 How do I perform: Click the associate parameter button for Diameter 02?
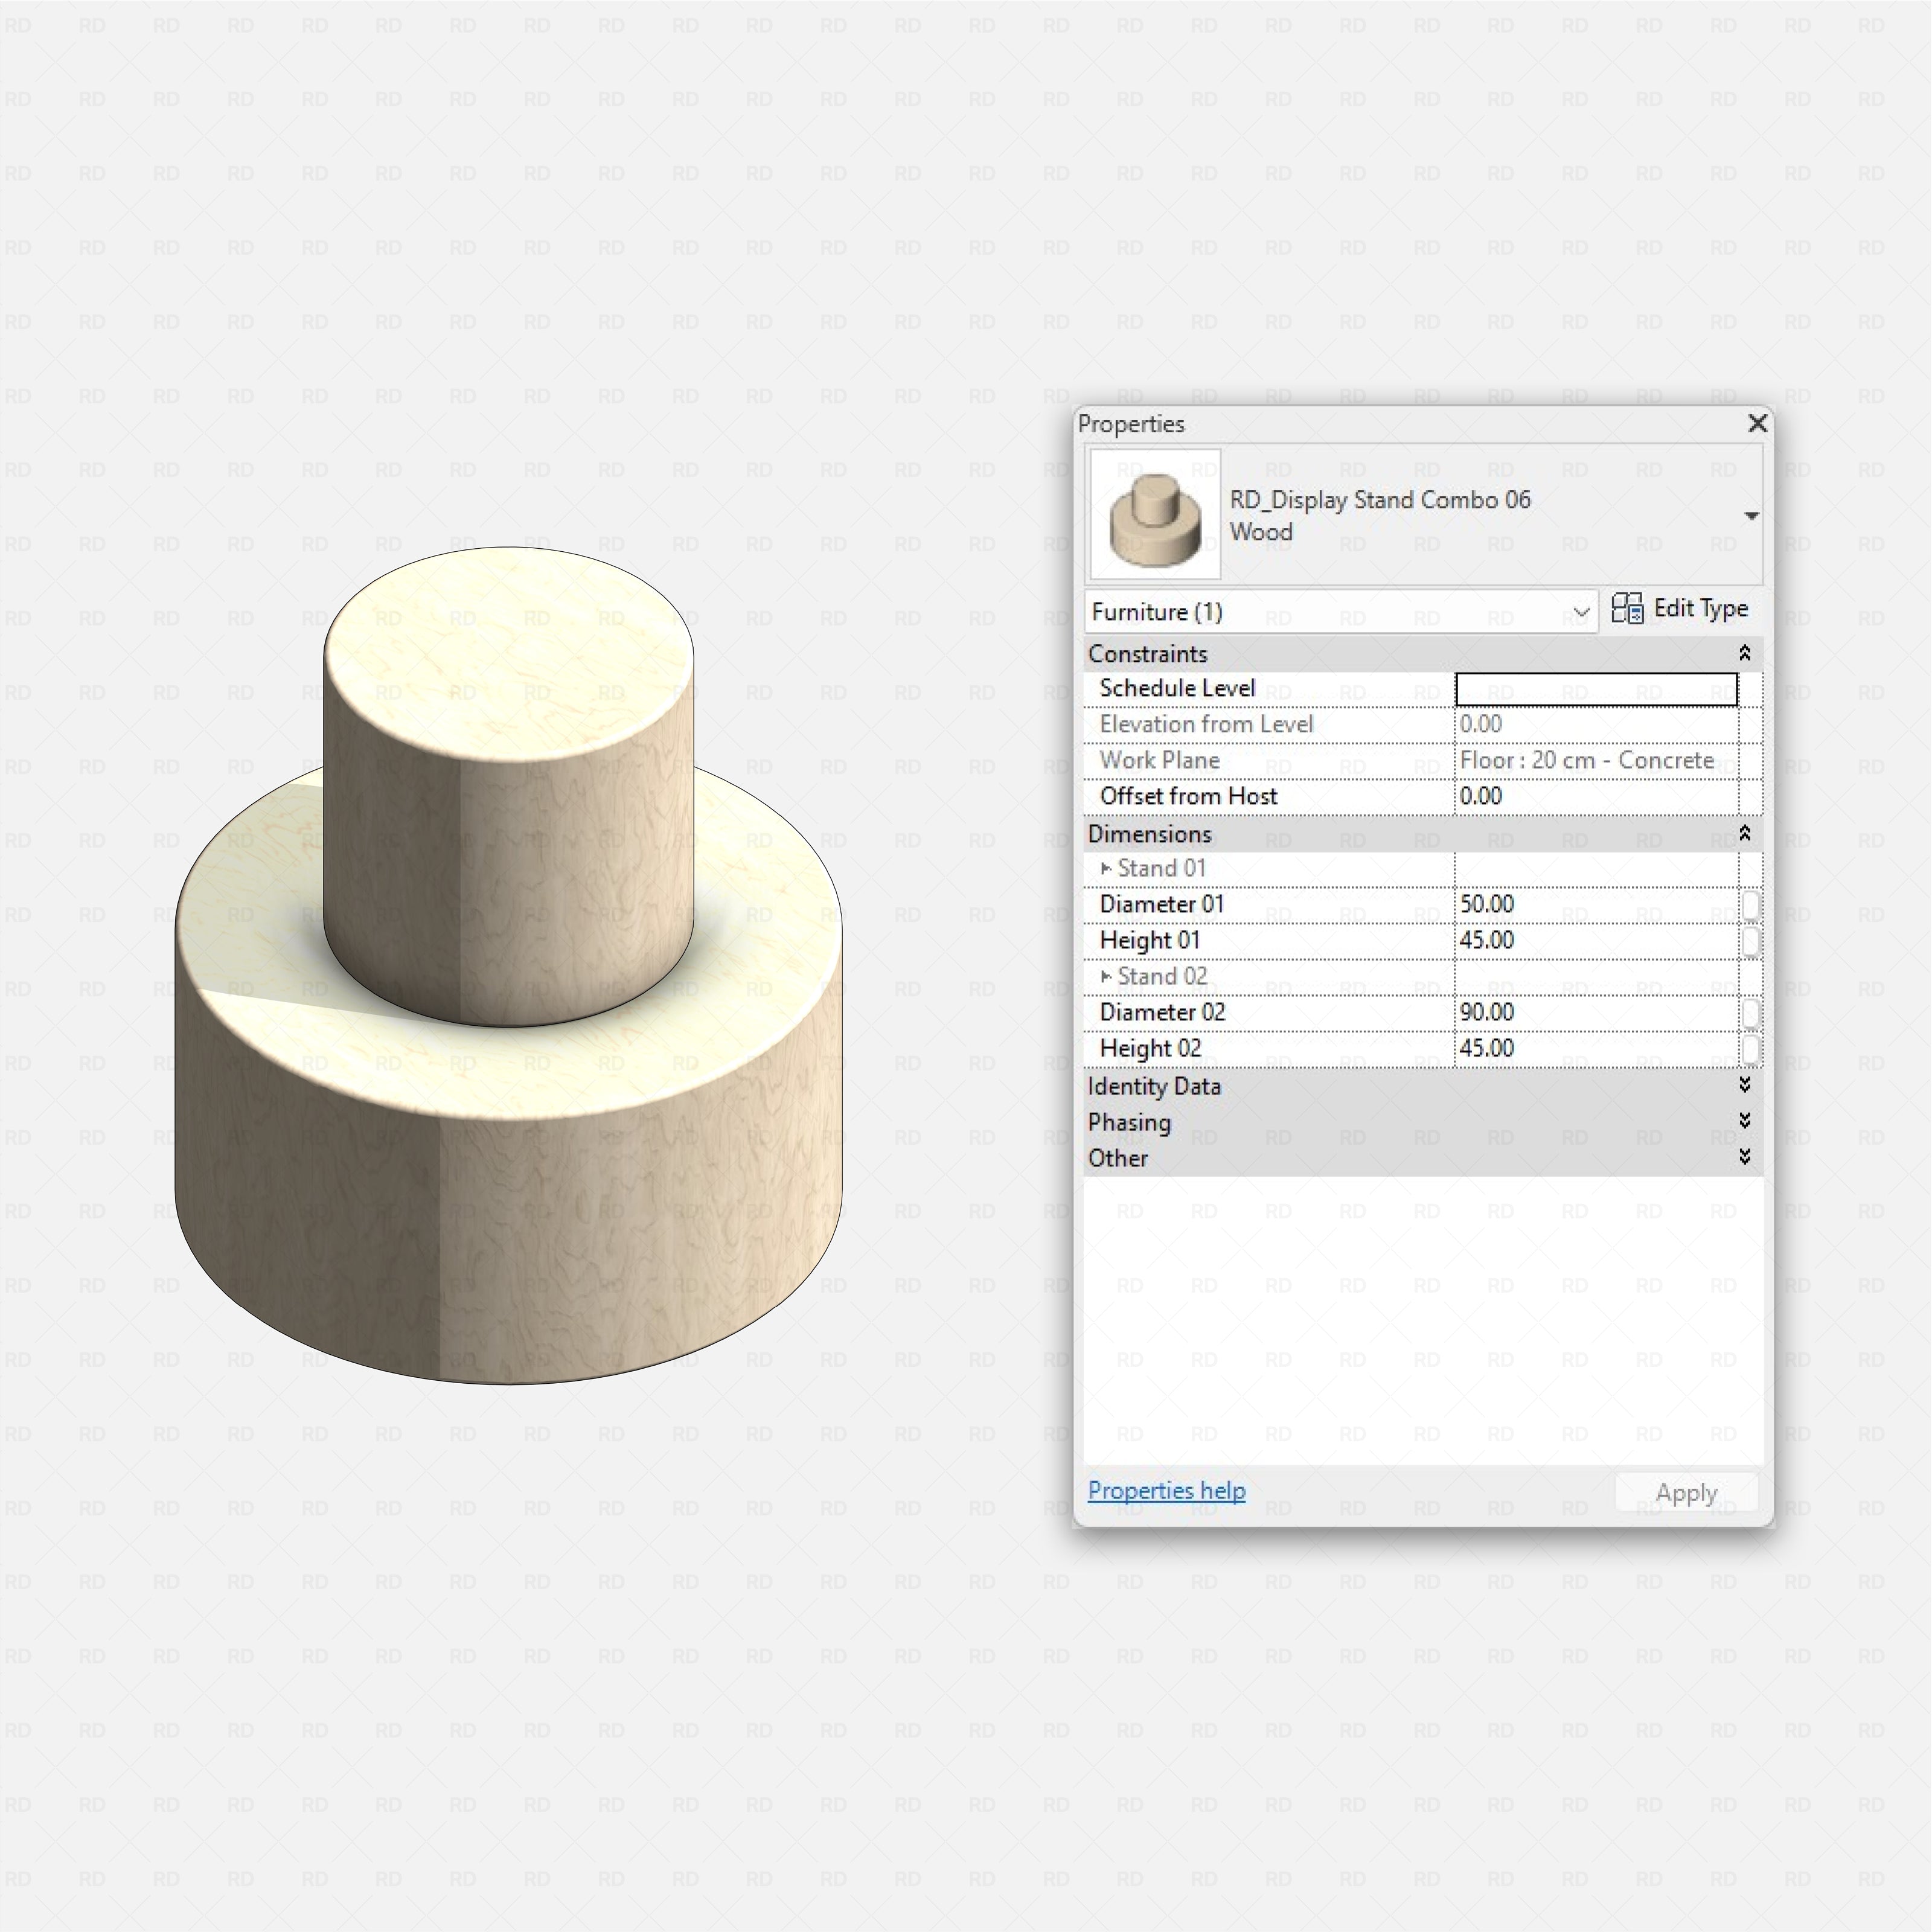1750,1013
